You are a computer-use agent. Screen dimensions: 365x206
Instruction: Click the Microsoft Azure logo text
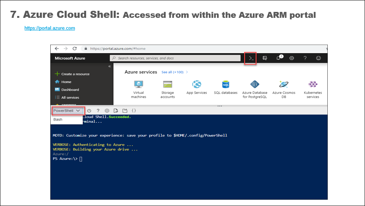click(70, 58)
